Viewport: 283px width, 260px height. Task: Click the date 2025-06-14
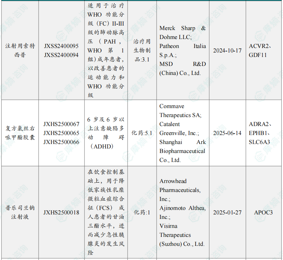[227, 133]
